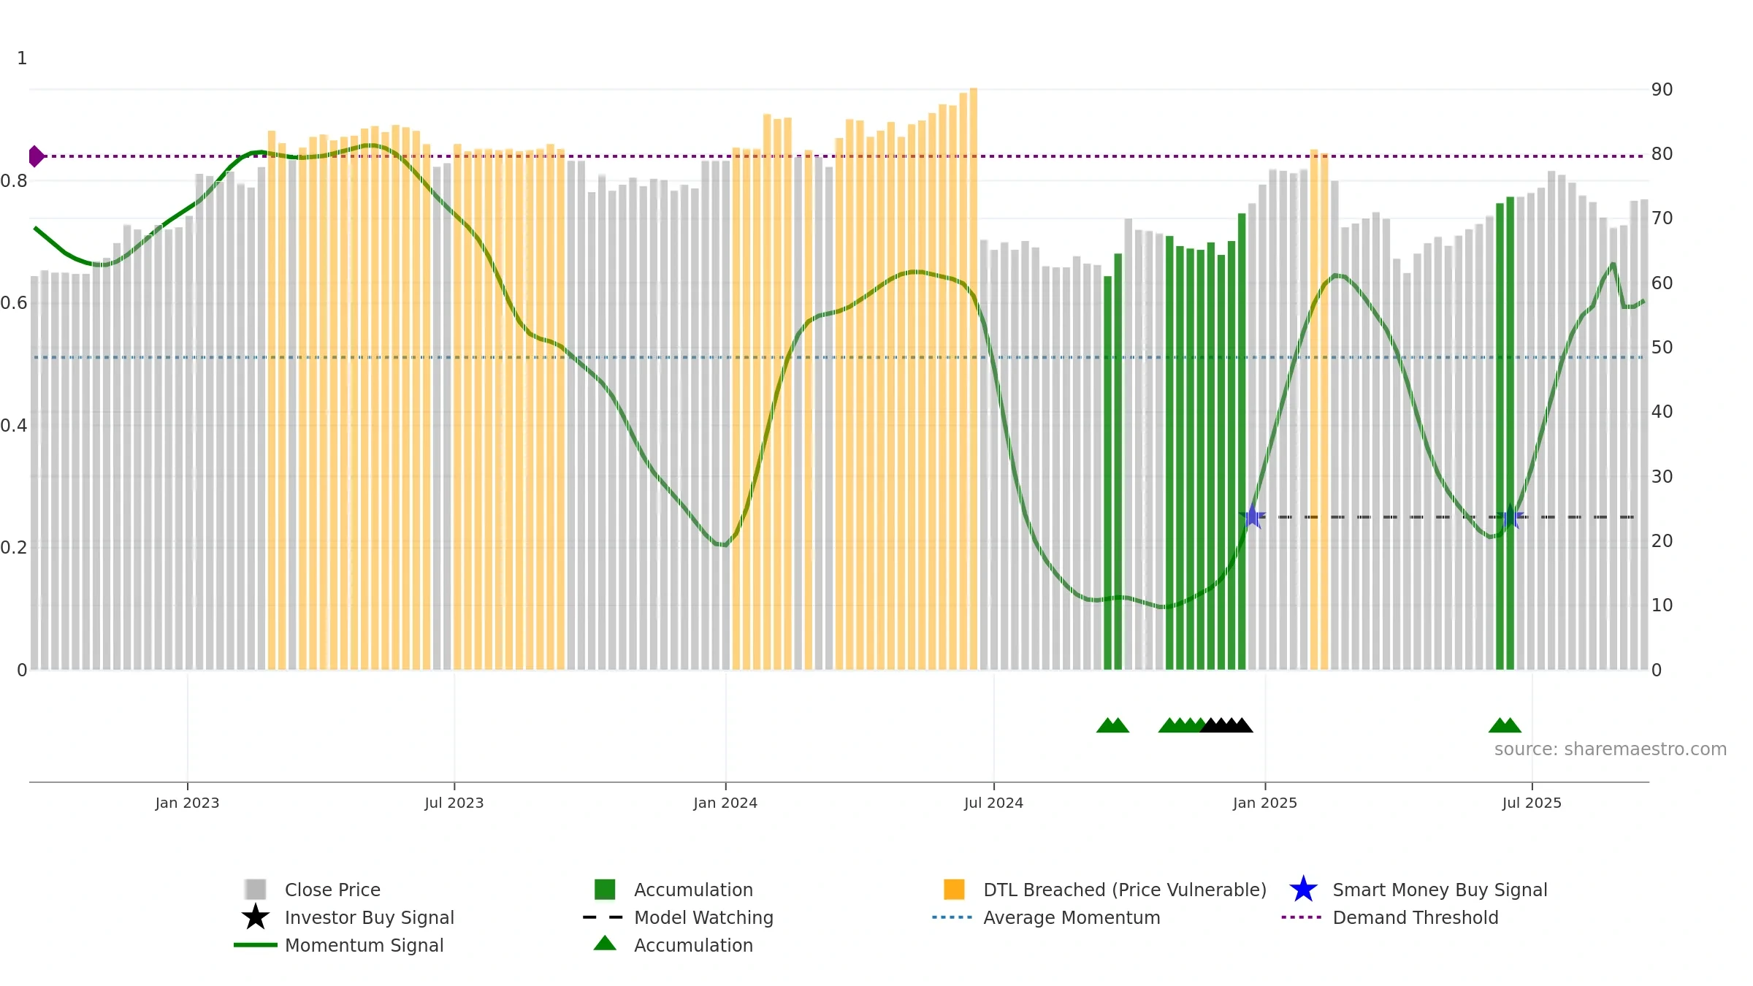Click the green Accumulation square legend swatch
The image size is (1753, 986).
click(605, 890)
